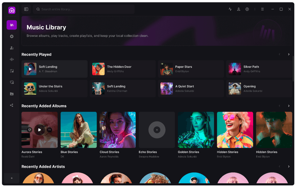Focus the Search entire library field

point(84,9)
